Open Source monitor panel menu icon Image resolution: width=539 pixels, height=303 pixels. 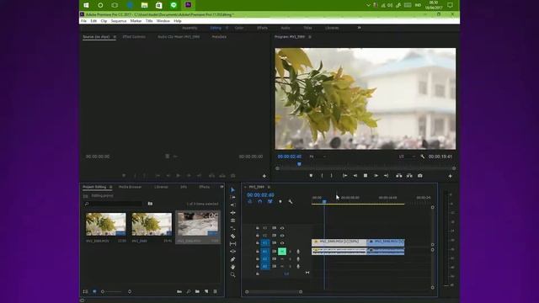(115, 37)
